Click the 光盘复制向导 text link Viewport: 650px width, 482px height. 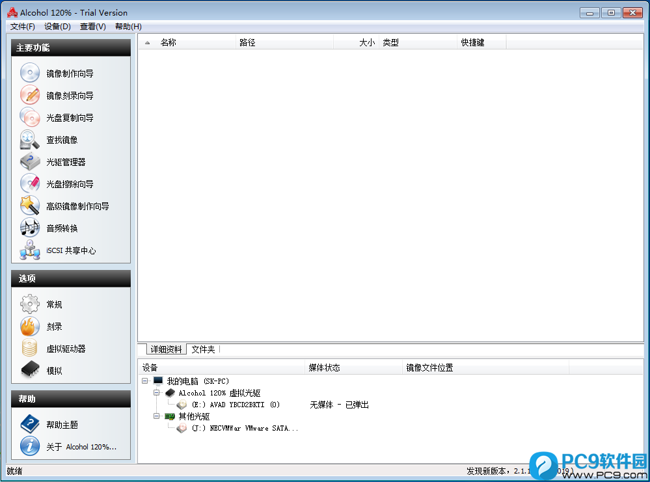click(70, 118)
